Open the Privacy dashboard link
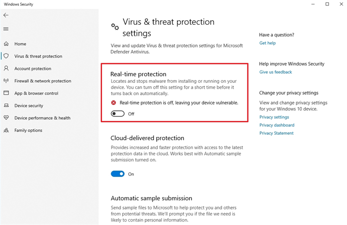 pyautogui.click(x=277, y=125)
